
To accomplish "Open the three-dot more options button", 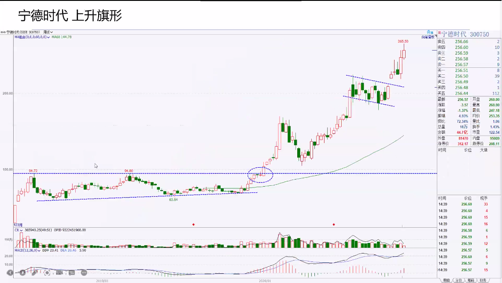I will [x=84, y=273].
